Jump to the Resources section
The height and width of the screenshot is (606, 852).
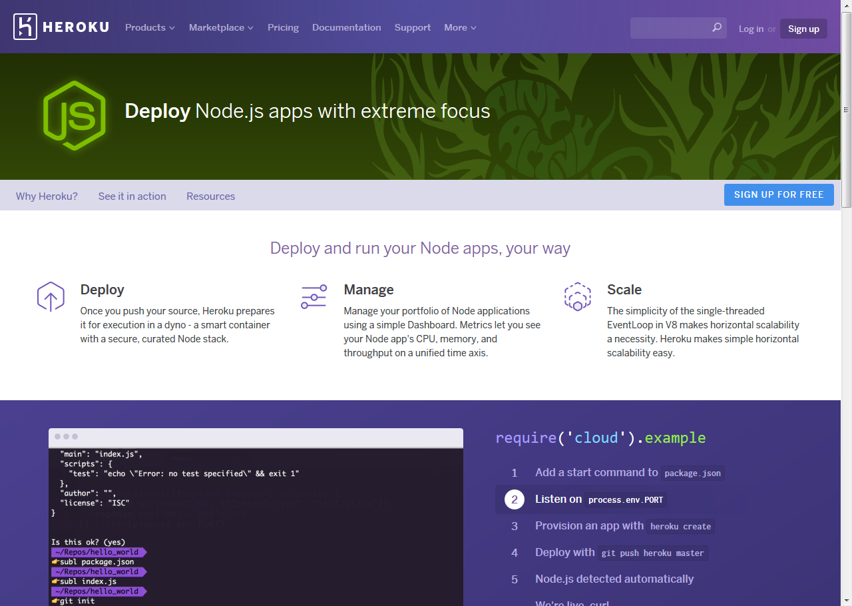(210, 196)
